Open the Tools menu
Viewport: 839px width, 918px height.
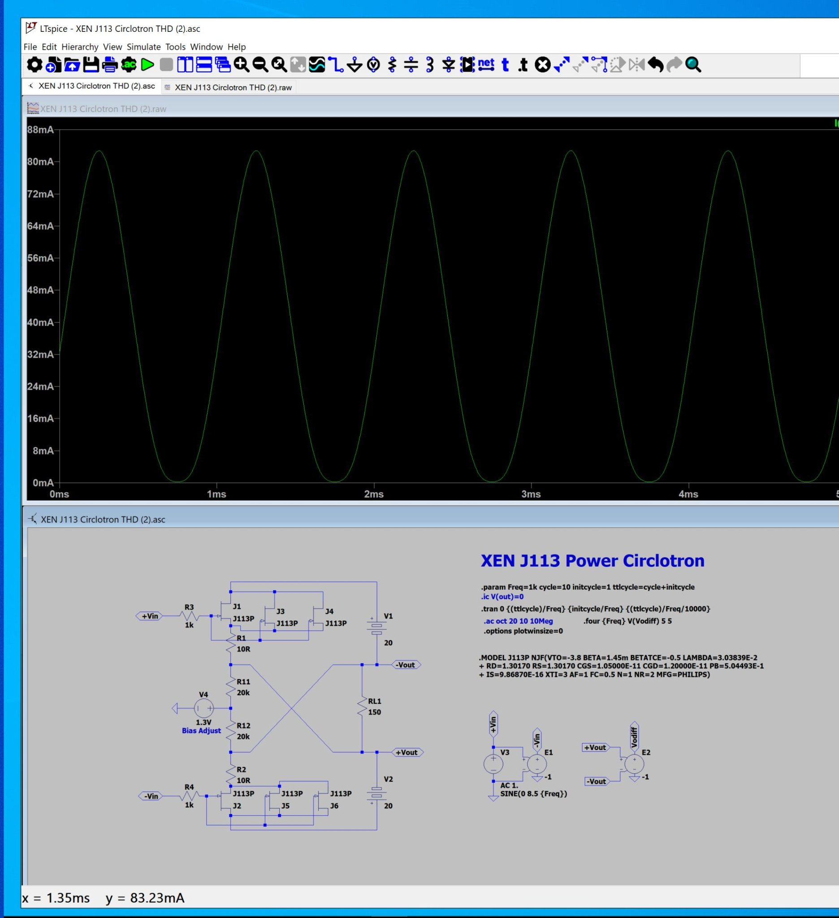coord(175,47)
